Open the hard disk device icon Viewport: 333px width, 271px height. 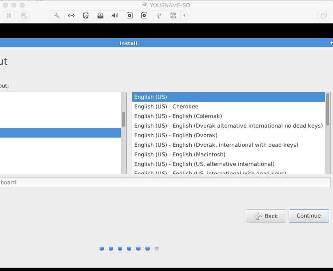[86, 15]
